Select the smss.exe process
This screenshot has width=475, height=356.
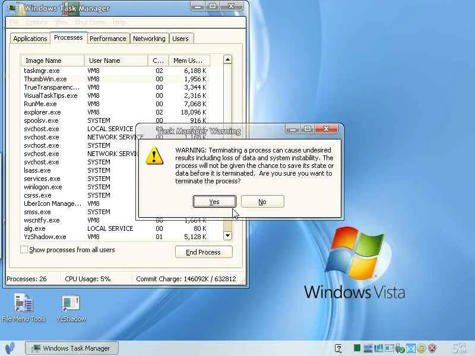pyautogui.click(x=79, y=212)
